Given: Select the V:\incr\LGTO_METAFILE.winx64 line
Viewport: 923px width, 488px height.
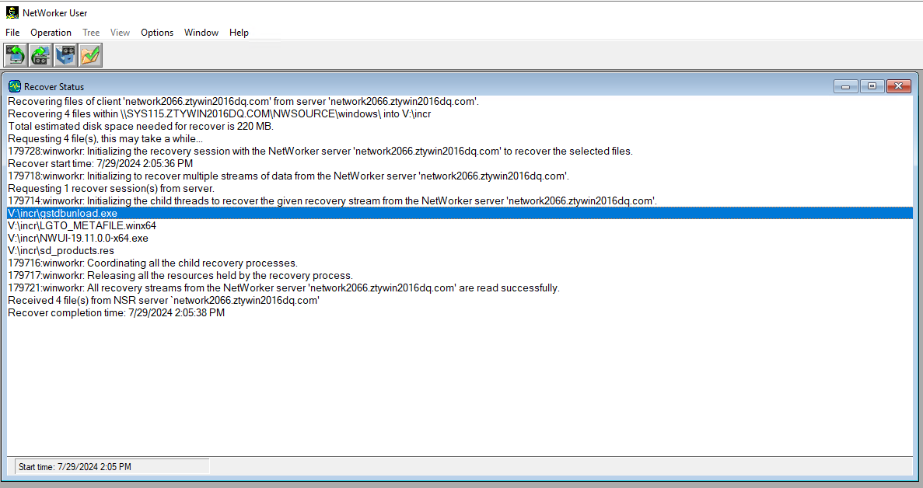Looking at the screenshot, I should tap(82, 226).
